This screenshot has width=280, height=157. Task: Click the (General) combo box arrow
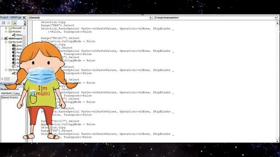(x=150, y=17)
